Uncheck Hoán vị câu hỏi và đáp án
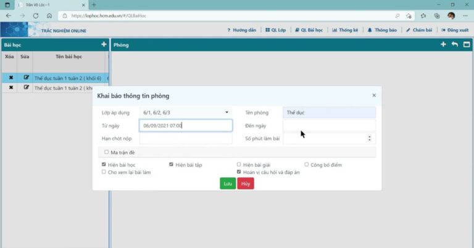Image resolution: width=474 pixels, height=248 pixels. pyautogui.click(x=239, y=172)
